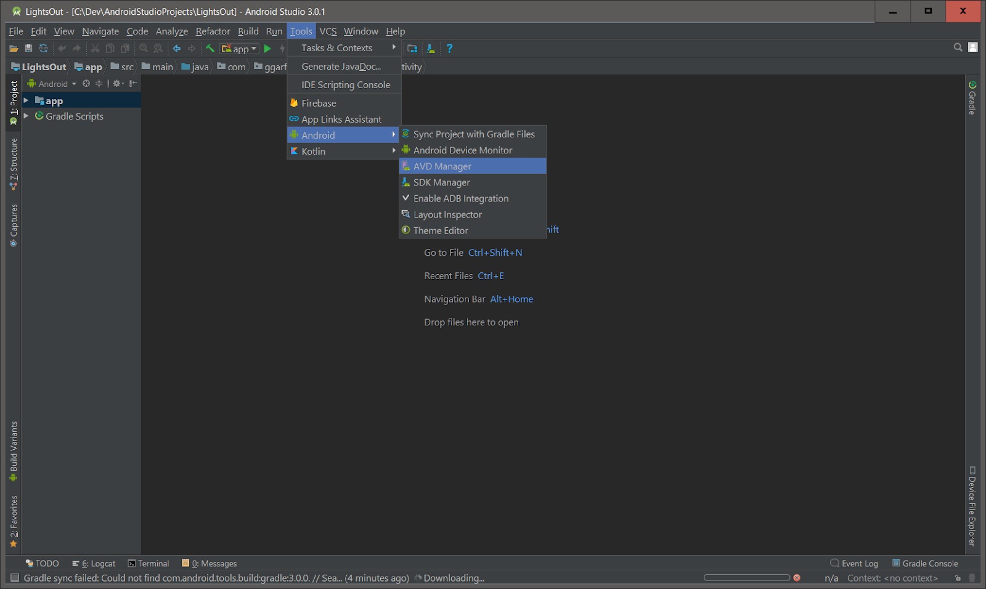Click the lock icon in the status bar
The image size is (986, 589).
958,578
